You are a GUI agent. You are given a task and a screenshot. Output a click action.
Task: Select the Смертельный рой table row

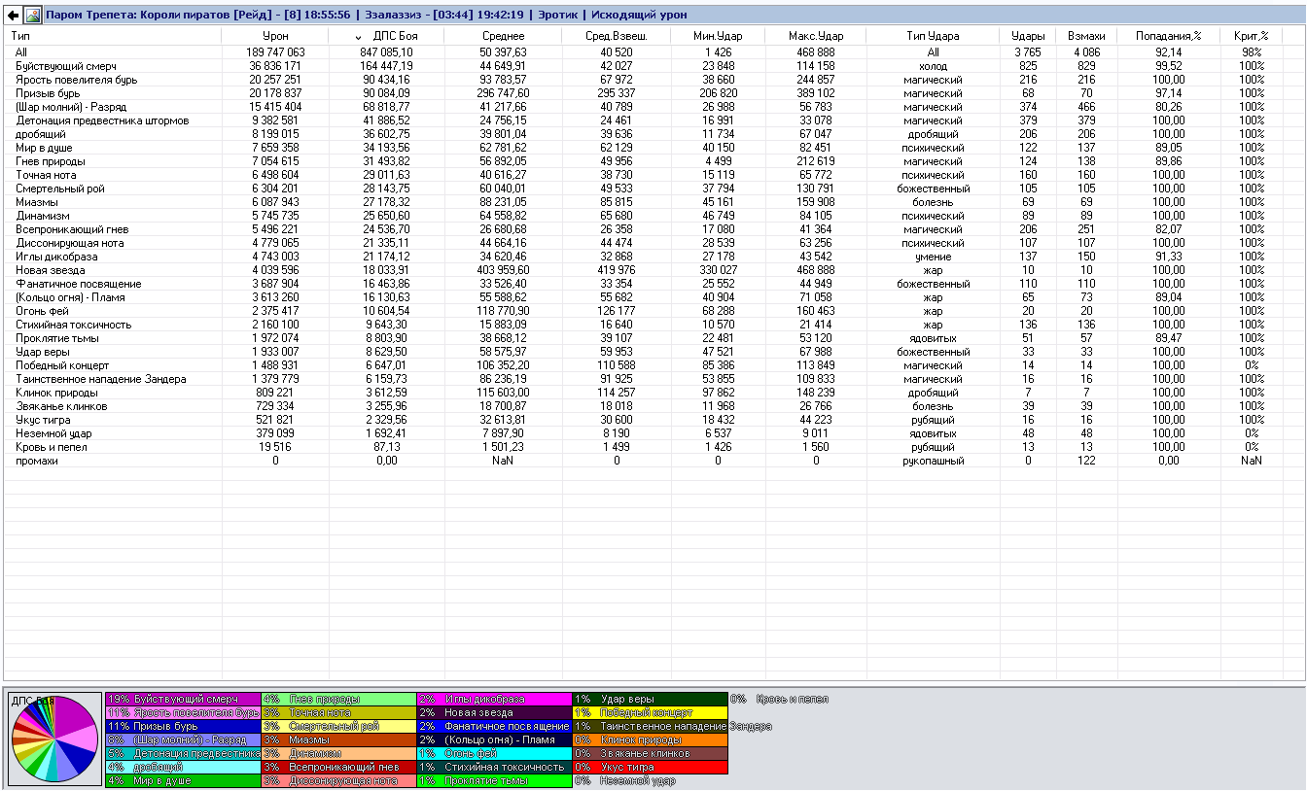[x=653, y=189]
